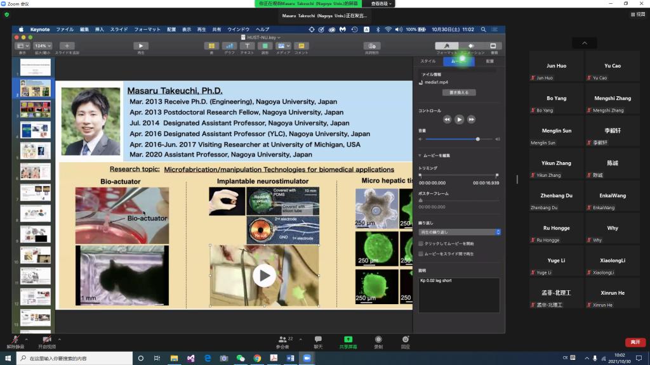Click the 置き換える replace media button

click(x=459, y=93)
